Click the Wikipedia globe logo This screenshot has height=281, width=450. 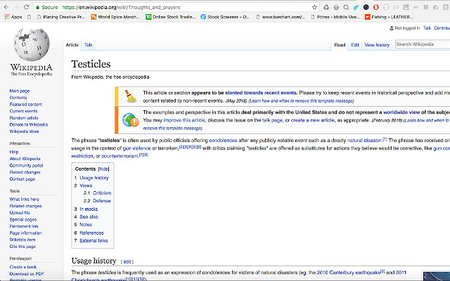[x=31, y=44]
